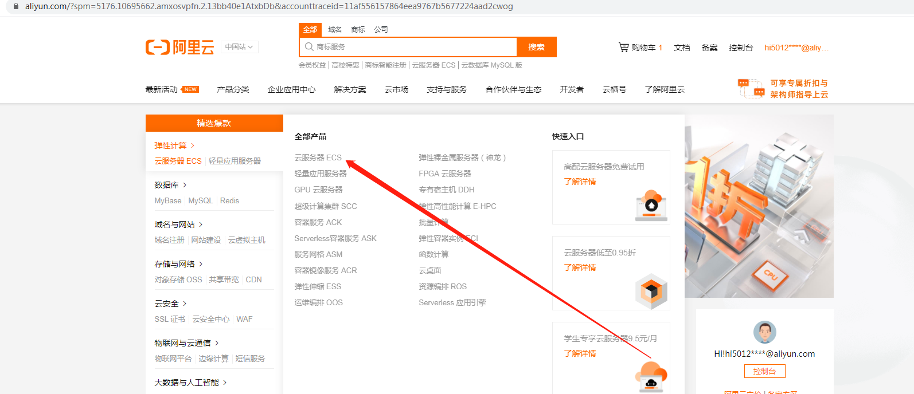
Task: Click the browser URL address text
Action: pos(269,6)
